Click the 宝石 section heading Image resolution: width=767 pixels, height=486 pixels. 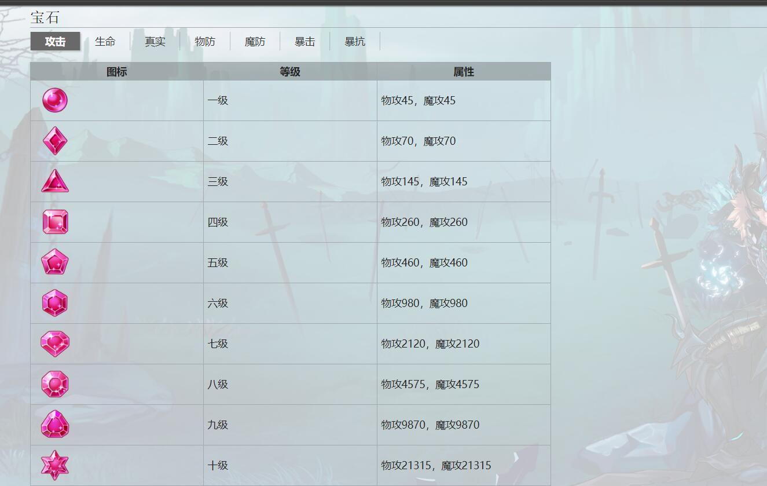point(45,17)
